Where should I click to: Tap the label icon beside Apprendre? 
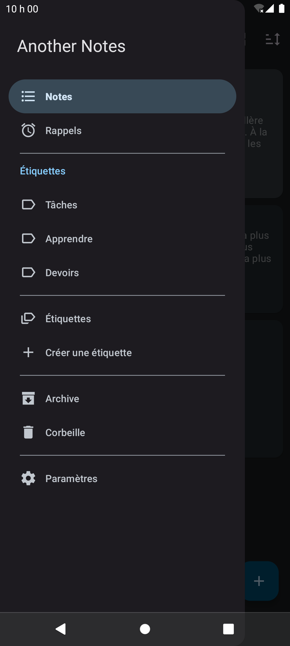pyautogui.click(x=28, y=238)
